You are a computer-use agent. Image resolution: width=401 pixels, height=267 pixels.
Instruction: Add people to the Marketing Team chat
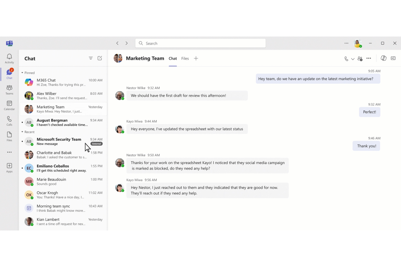(x=360, y=58)
